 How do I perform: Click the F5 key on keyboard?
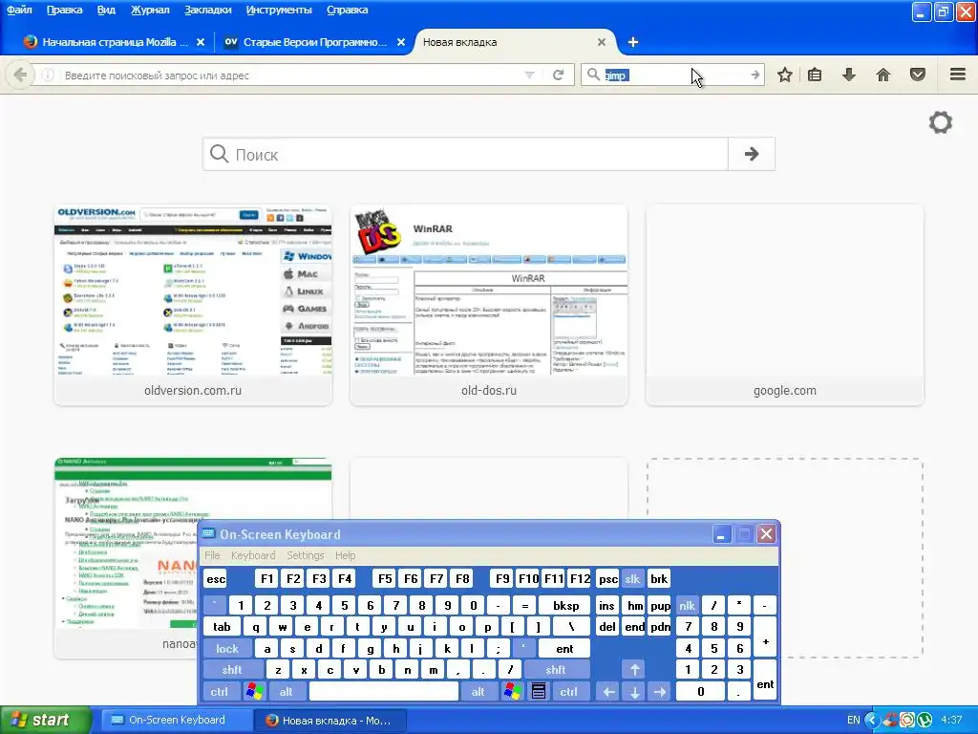pos(385,578)
